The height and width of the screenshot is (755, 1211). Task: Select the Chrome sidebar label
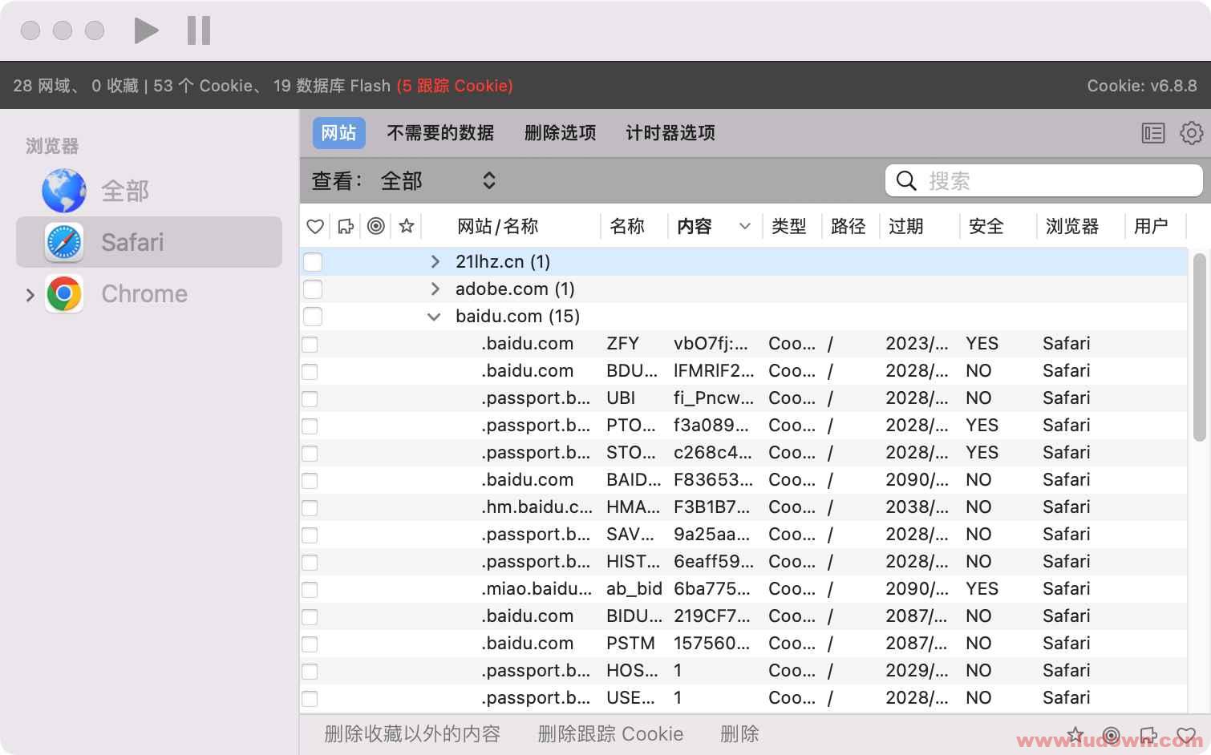144,294
